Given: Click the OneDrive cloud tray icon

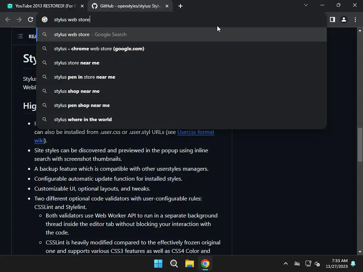Looking at the screenshot, I should [x=297, y=263].
